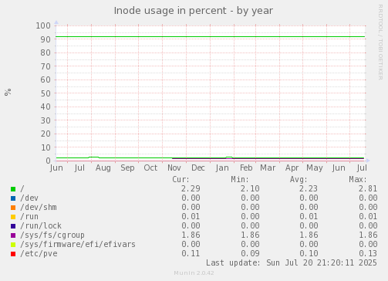Click the dark purple swatch for /run/lock
388x281 pixels.
click(13, 226)
